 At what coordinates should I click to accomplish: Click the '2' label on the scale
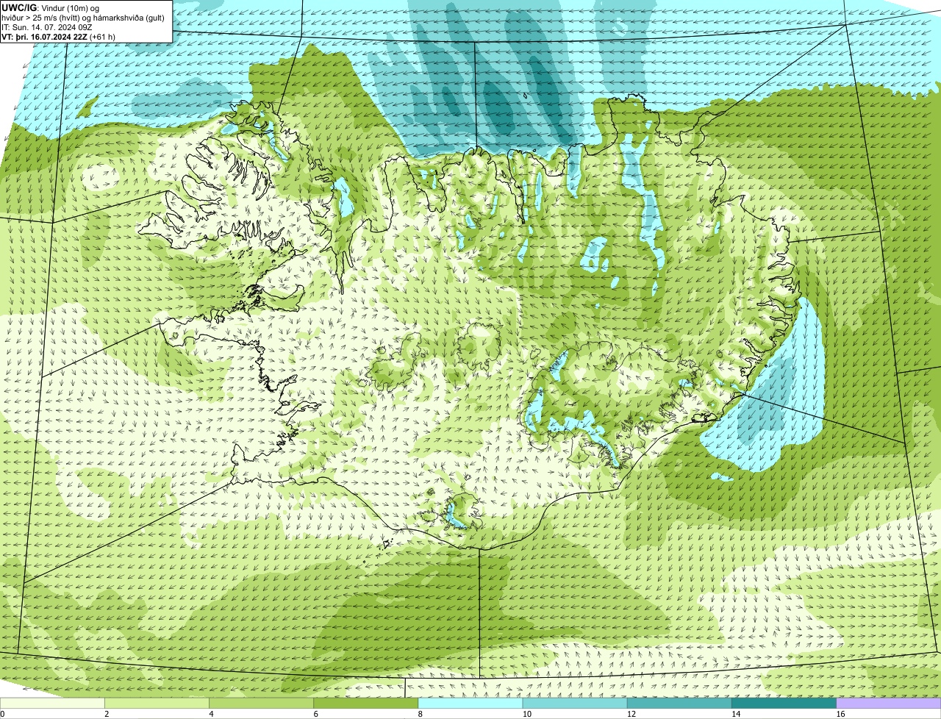tap(107, 714)
